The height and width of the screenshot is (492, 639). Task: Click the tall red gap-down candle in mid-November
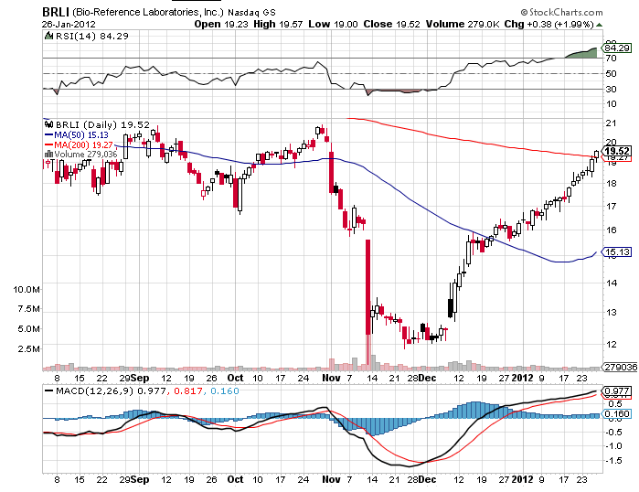point(368,287)
